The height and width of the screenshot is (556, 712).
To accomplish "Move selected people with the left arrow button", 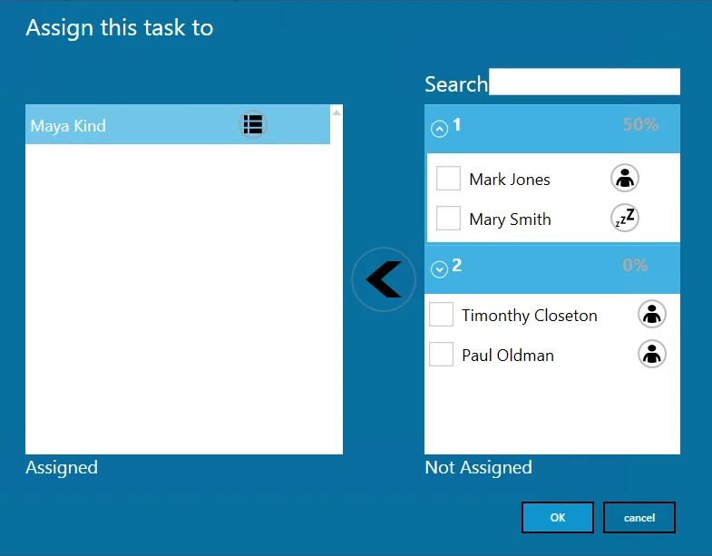I will (x=384, y=279).
